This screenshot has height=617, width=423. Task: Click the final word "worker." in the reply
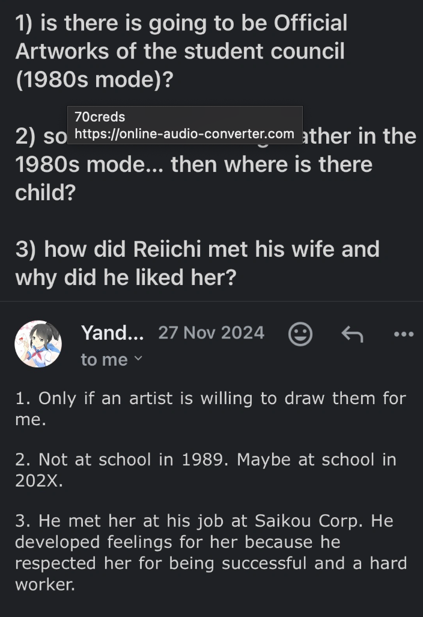click(45, 585)
